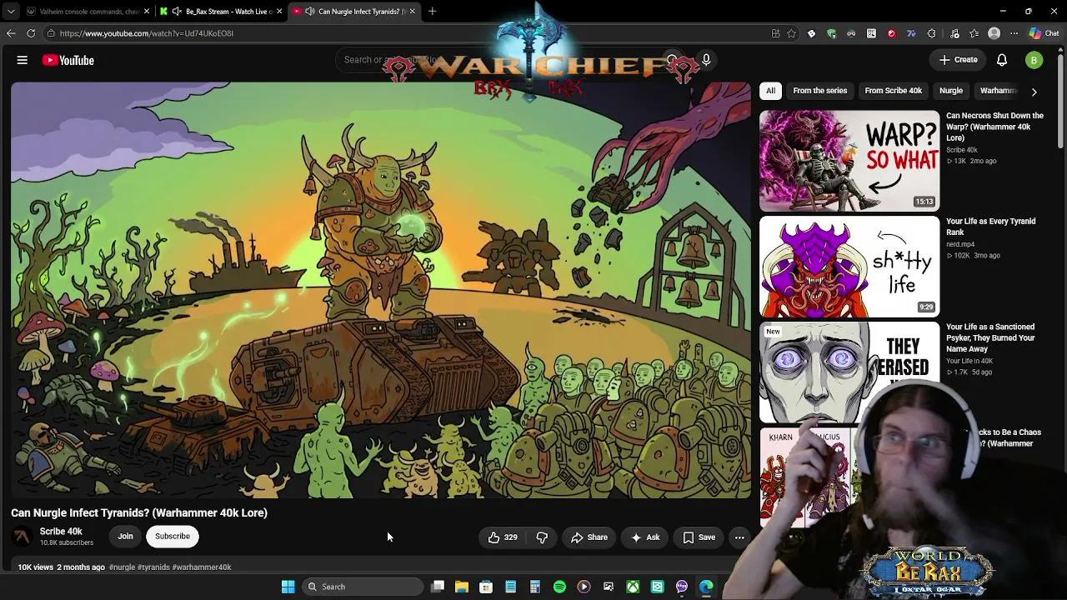Screen dimensions: 1067x600
Task: Unmute the Be_Rax Stream tab
Action: point(177,12)
